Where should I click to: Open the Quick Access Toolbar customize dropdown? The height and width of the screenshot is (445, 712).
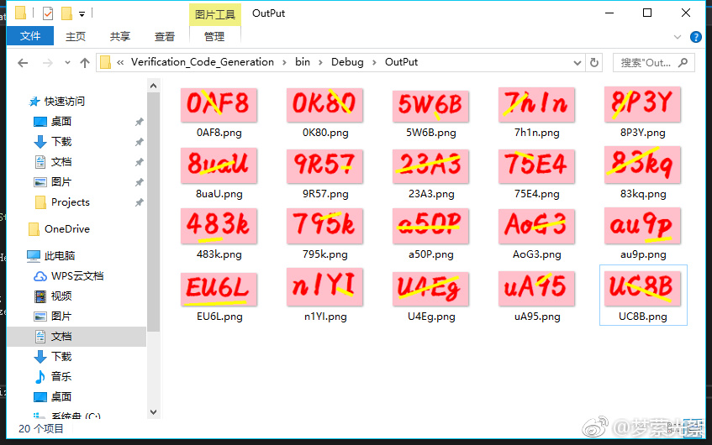pyautogui.click(x=82, y=14)
